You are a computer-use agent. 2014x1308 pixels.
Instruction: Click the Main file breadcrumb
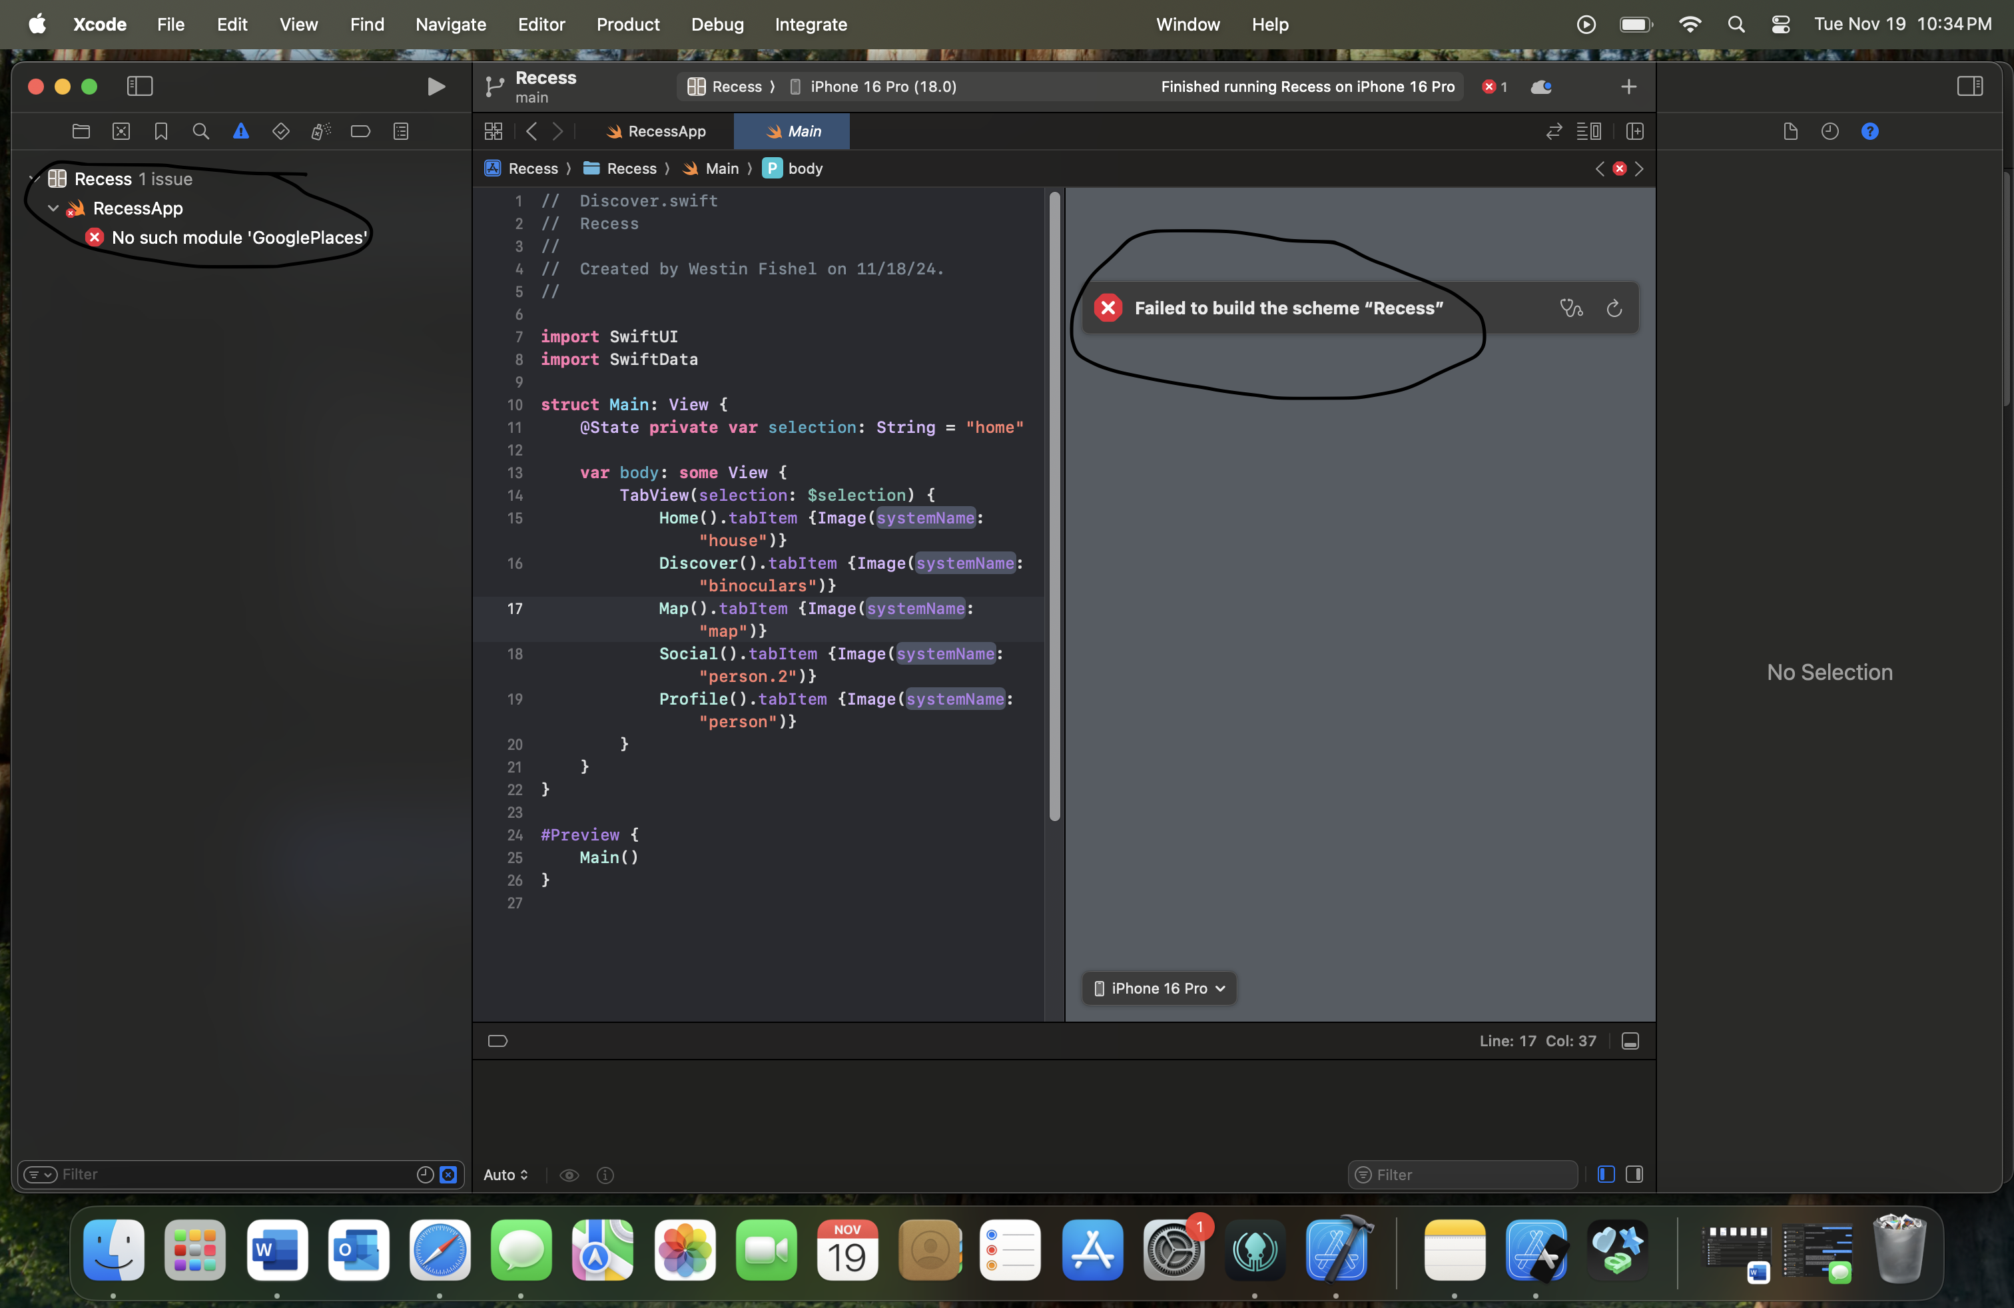711,168
